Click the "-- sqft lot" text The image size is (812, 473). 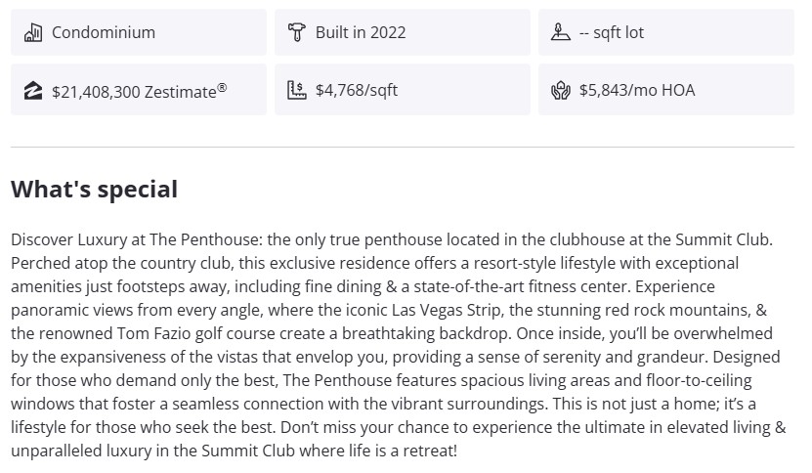click(612, 32)
